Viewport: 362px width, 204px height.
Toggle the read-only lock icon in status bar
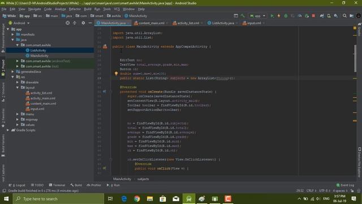pos(352,190)
